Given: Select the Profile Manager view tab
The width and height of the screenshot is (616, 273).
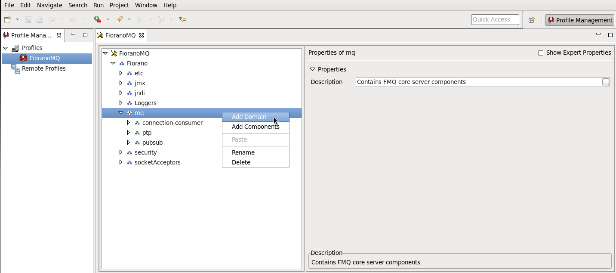Looking at the screenshot, I should [31, 35].
